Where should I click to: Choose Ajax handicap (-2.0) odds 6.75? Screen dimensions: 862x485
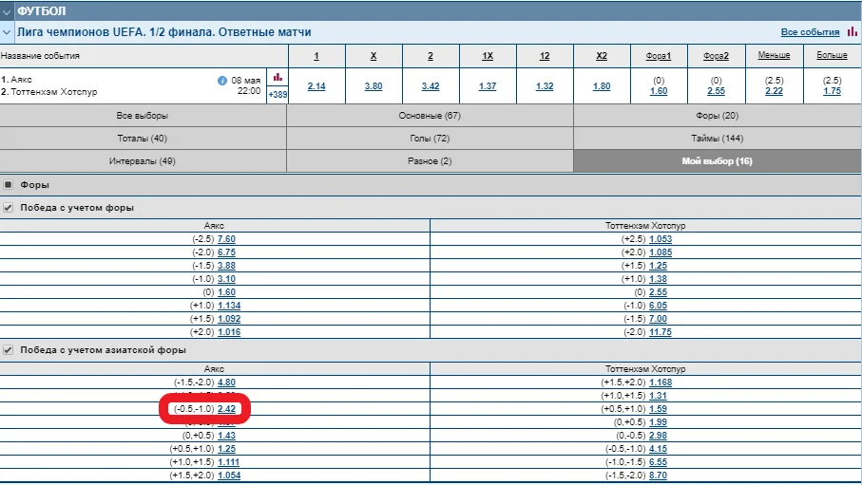(x=226, y=252)
